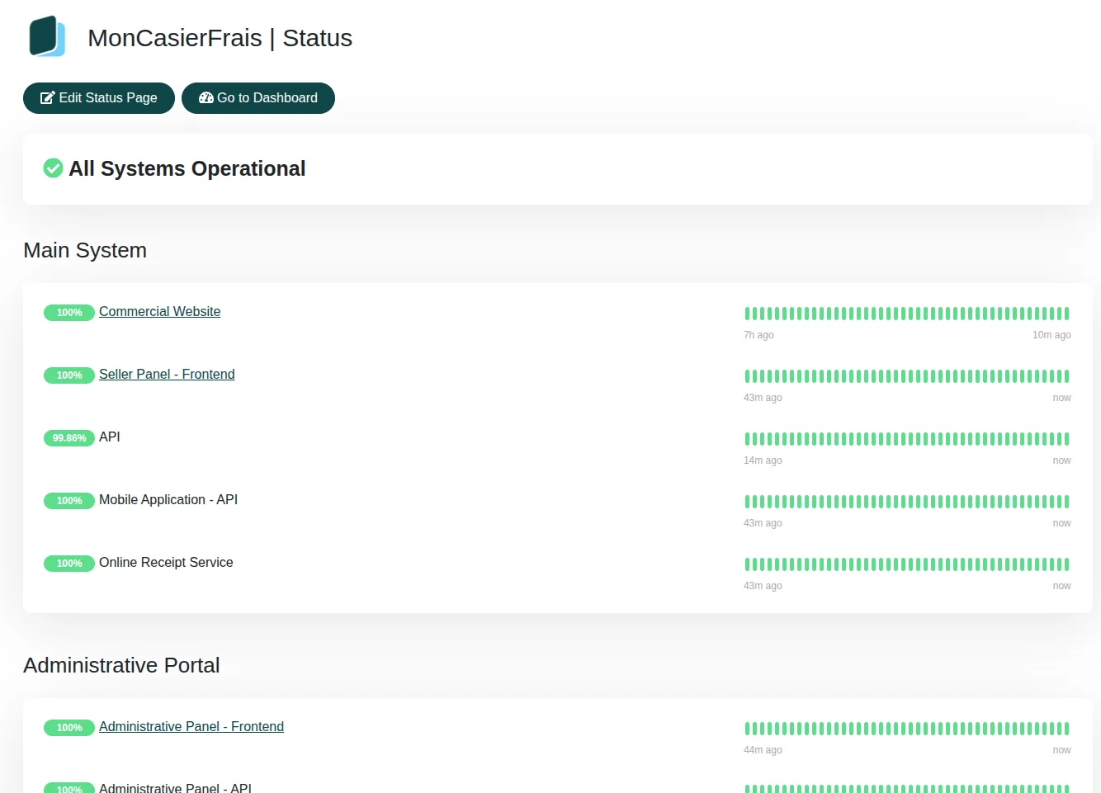
Task: Click the green check icon beside All Systems Operational
Action: pos(53,168)
